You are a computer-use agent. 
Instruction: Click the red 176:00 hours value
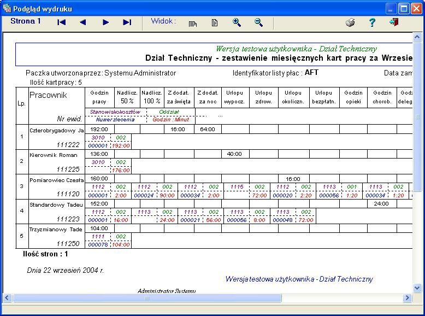[x=121, y=171]
